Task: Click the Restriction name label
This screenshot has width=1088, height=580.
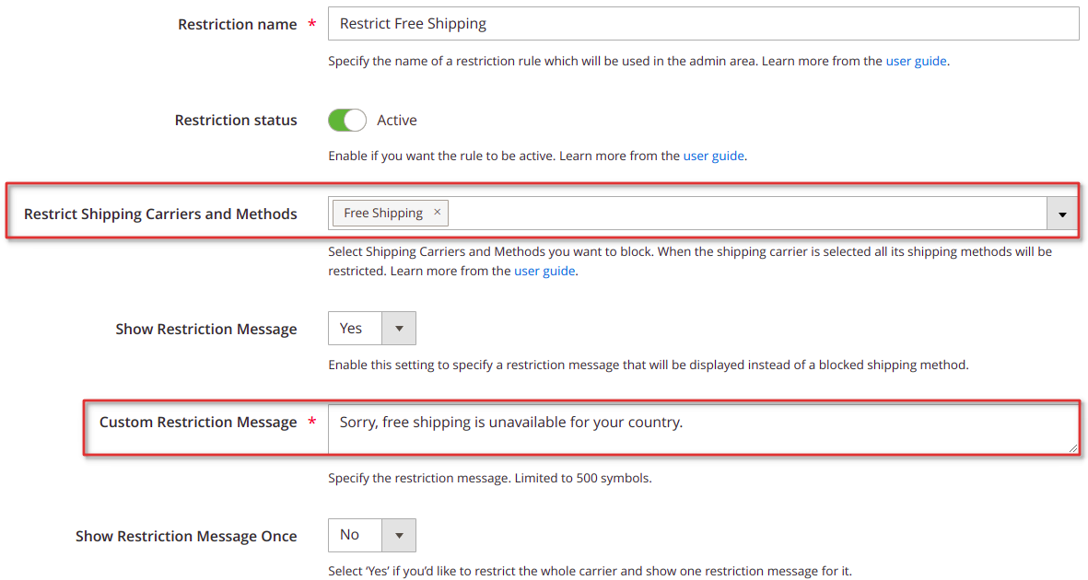Action: (238, 24)
